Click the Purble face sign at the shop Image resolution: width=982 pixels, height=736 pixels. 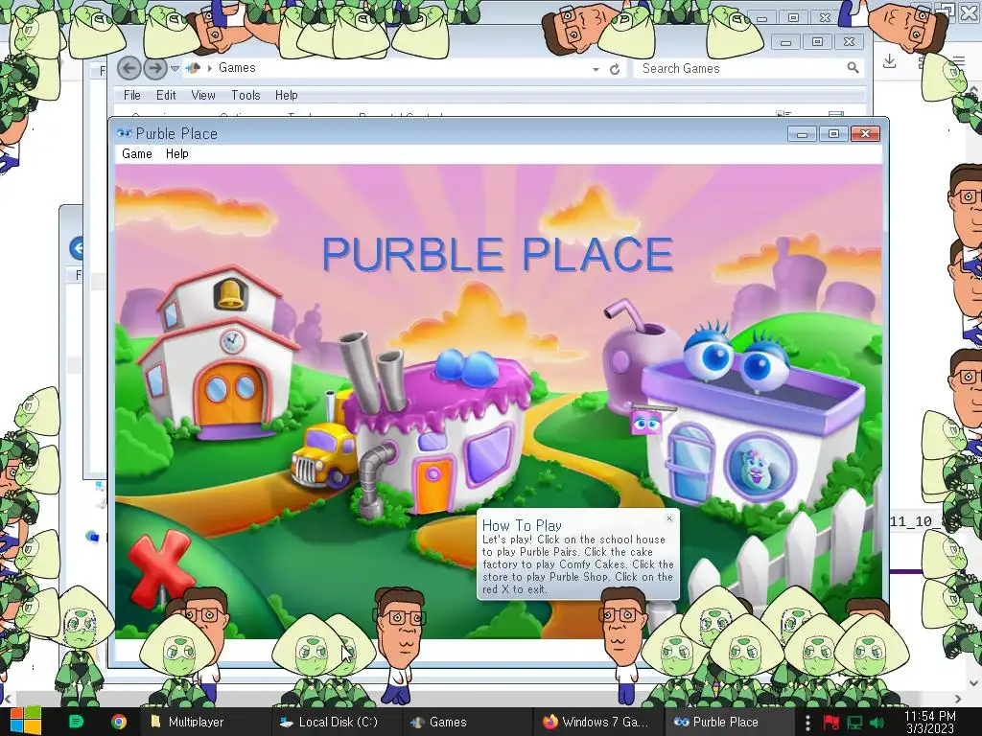tap(646, 424)
